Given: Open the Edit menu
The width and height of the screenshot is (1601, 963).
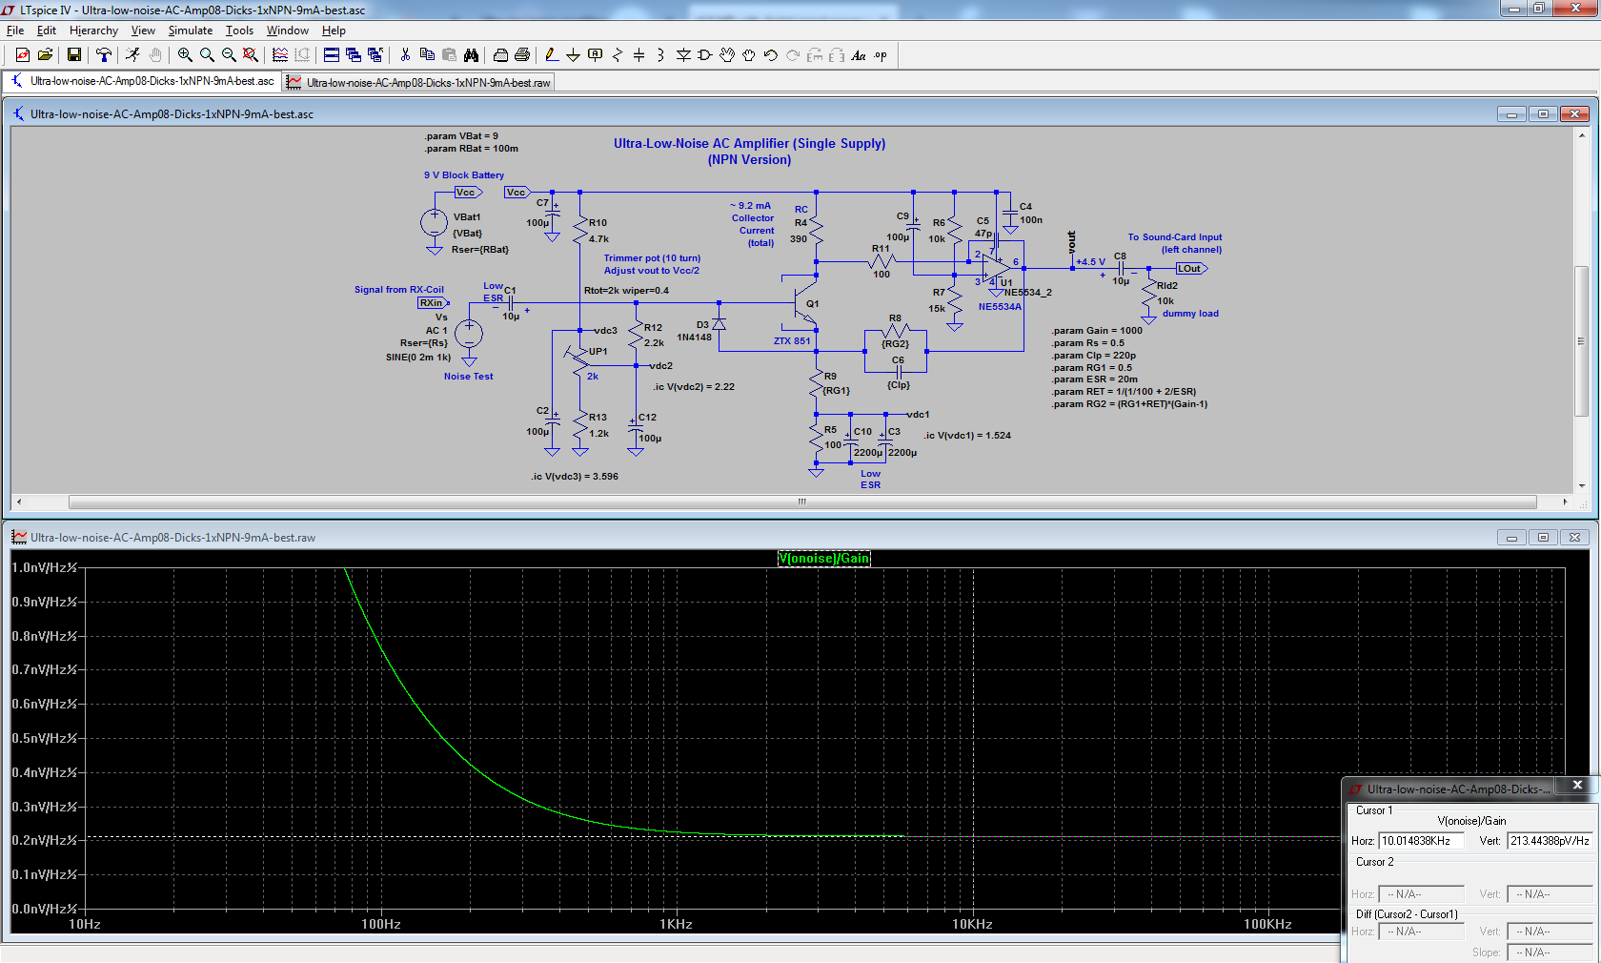Looking at the screenshot, I should click(47, 31).
